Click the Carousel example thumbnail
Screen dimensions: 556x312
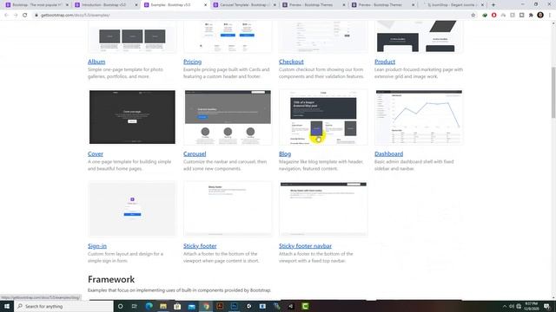tap(228, 117)
